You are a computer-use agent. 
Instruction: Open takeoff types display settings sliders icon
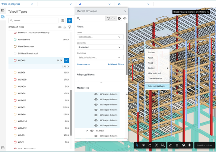point(65,27)
